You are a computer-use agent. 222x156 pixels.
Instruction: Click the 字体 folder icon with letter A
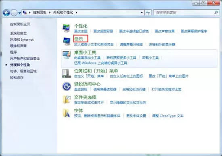(x=67, y=113)
